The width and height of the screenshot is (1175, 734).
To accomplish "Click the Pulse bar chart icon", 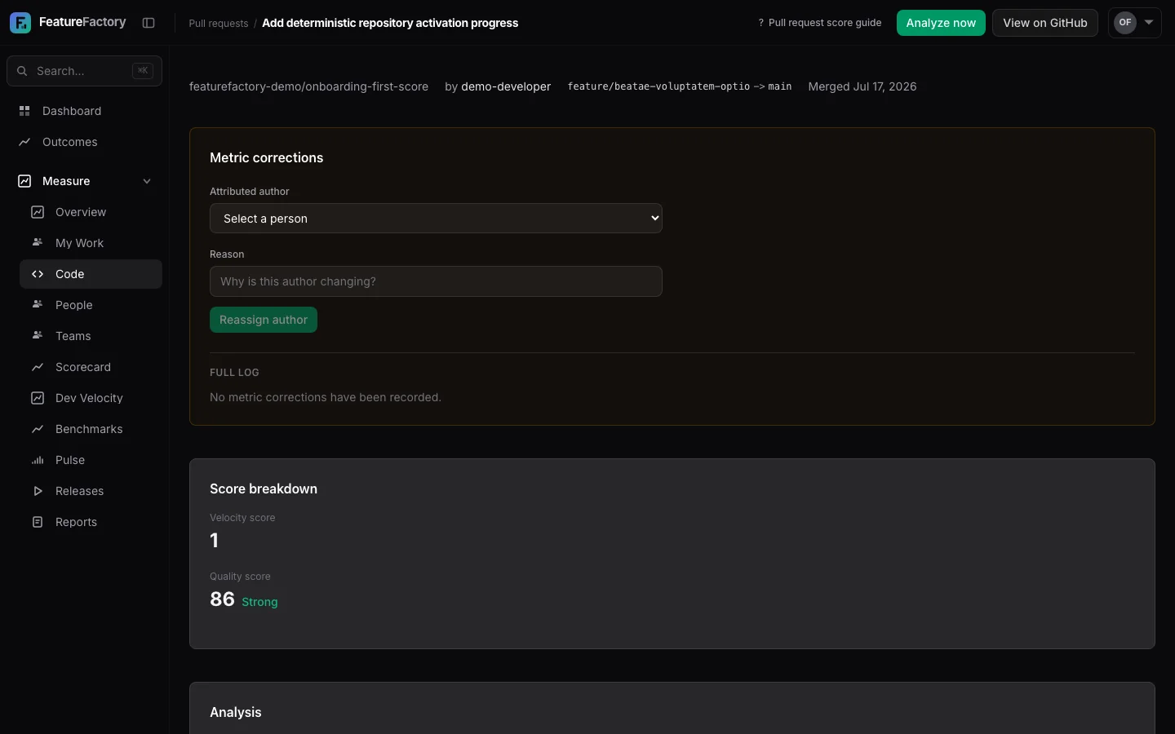I will [x=38, y=460].
